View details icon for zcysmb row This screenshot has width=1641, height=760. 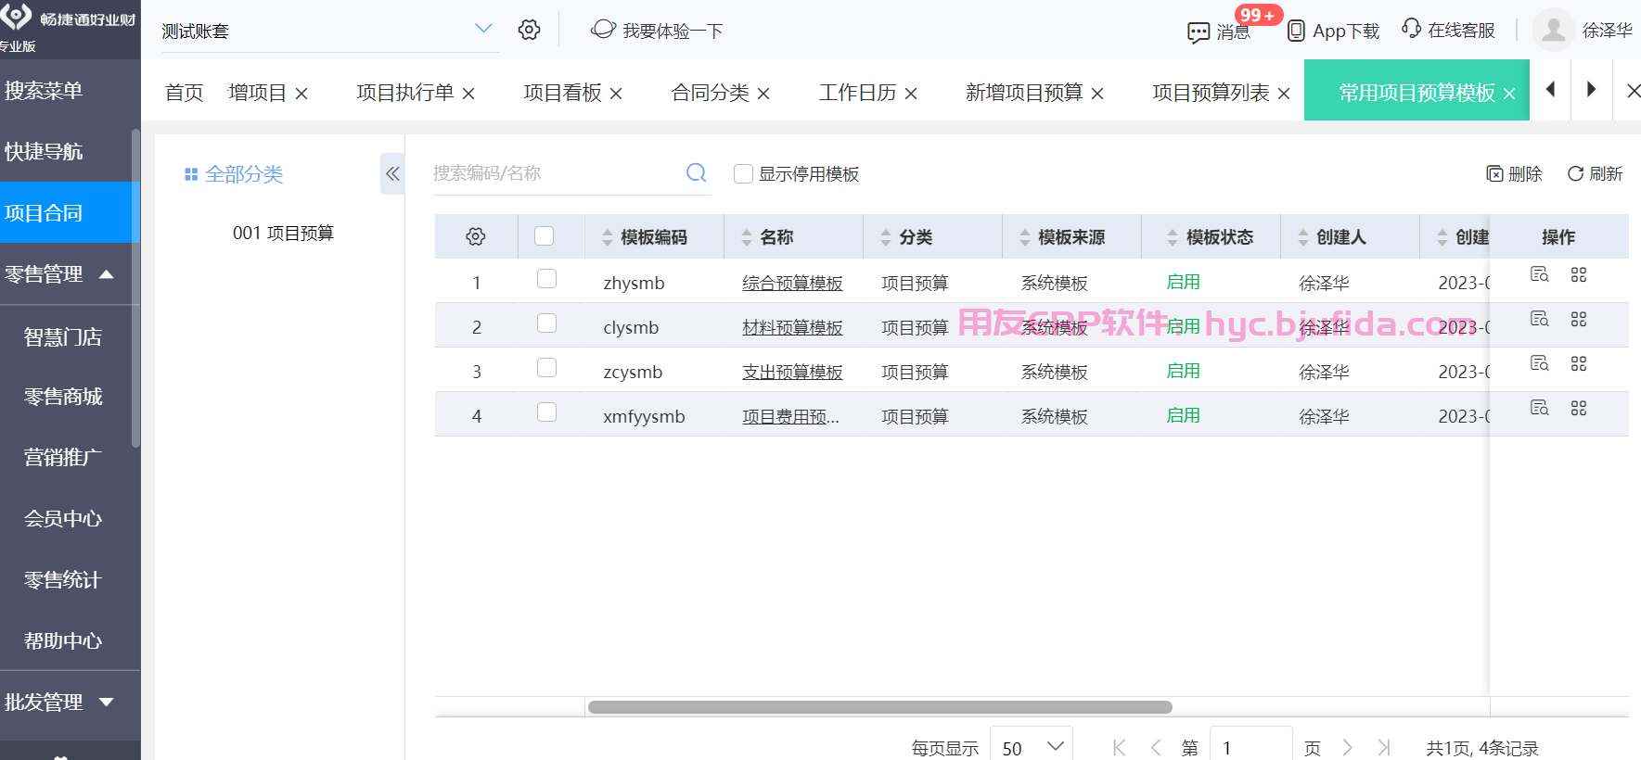[x=1540, y=363]
